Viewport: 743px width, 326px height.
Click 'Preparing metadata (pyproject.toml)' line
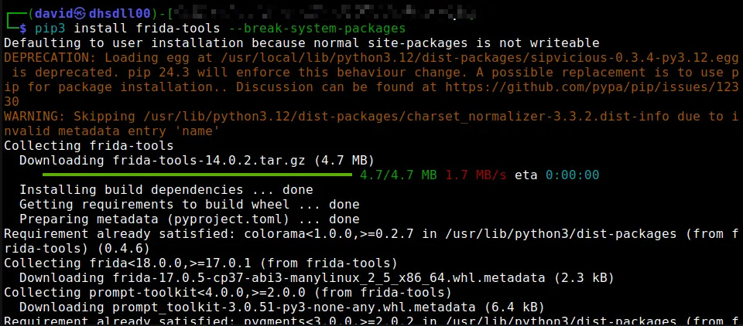tap(190, 219)
